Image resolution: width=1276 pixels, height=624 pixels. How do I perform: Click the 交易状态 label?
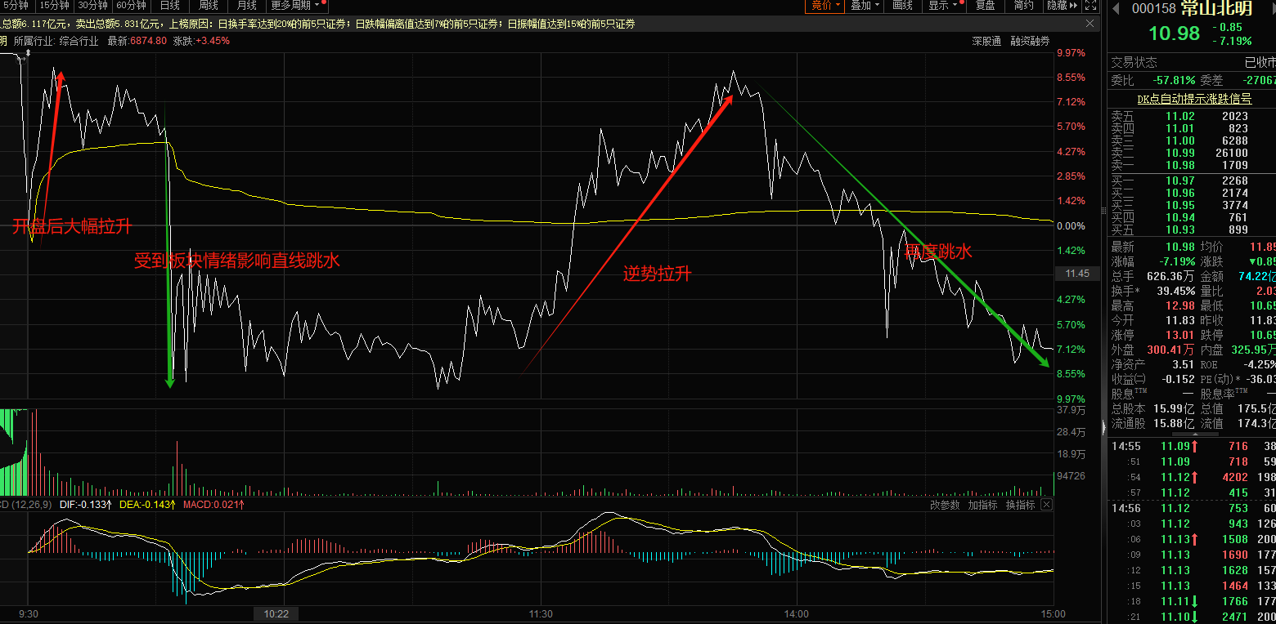pos(1134,62)
